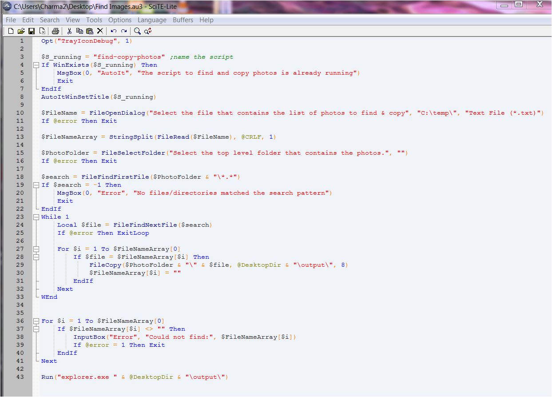This screenshot has width=552, height=397.
Task: Open Find with magnifier icon
Action: pyautogui.click(x=137, y=31)
